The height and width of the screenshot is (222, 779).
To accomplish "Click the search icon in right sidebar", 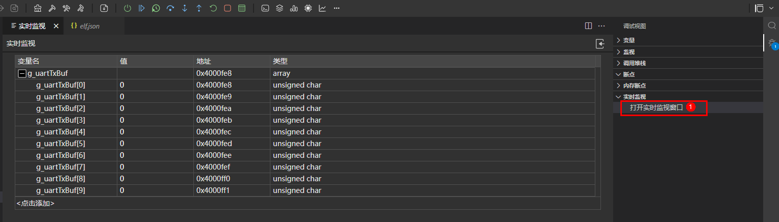I will coord(771,25).
